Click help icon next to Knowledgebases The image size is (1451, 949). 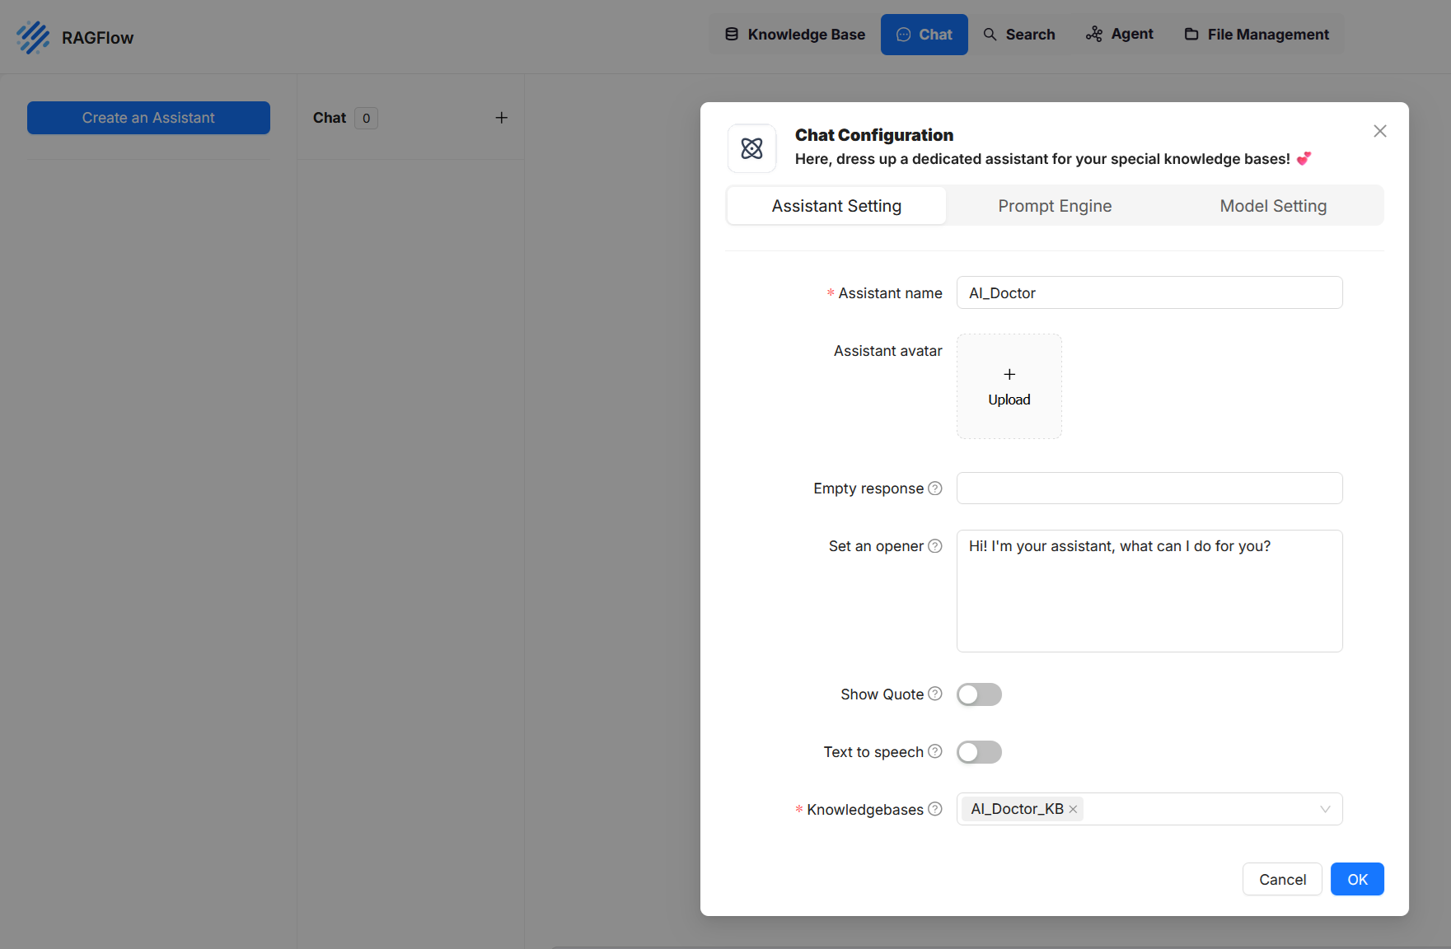click(x=935, y=809)
